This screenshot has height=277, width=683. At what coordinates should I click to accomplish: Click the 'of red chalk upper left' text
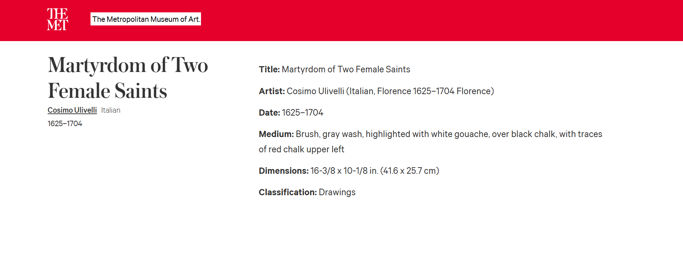click(x=301, y=149)
